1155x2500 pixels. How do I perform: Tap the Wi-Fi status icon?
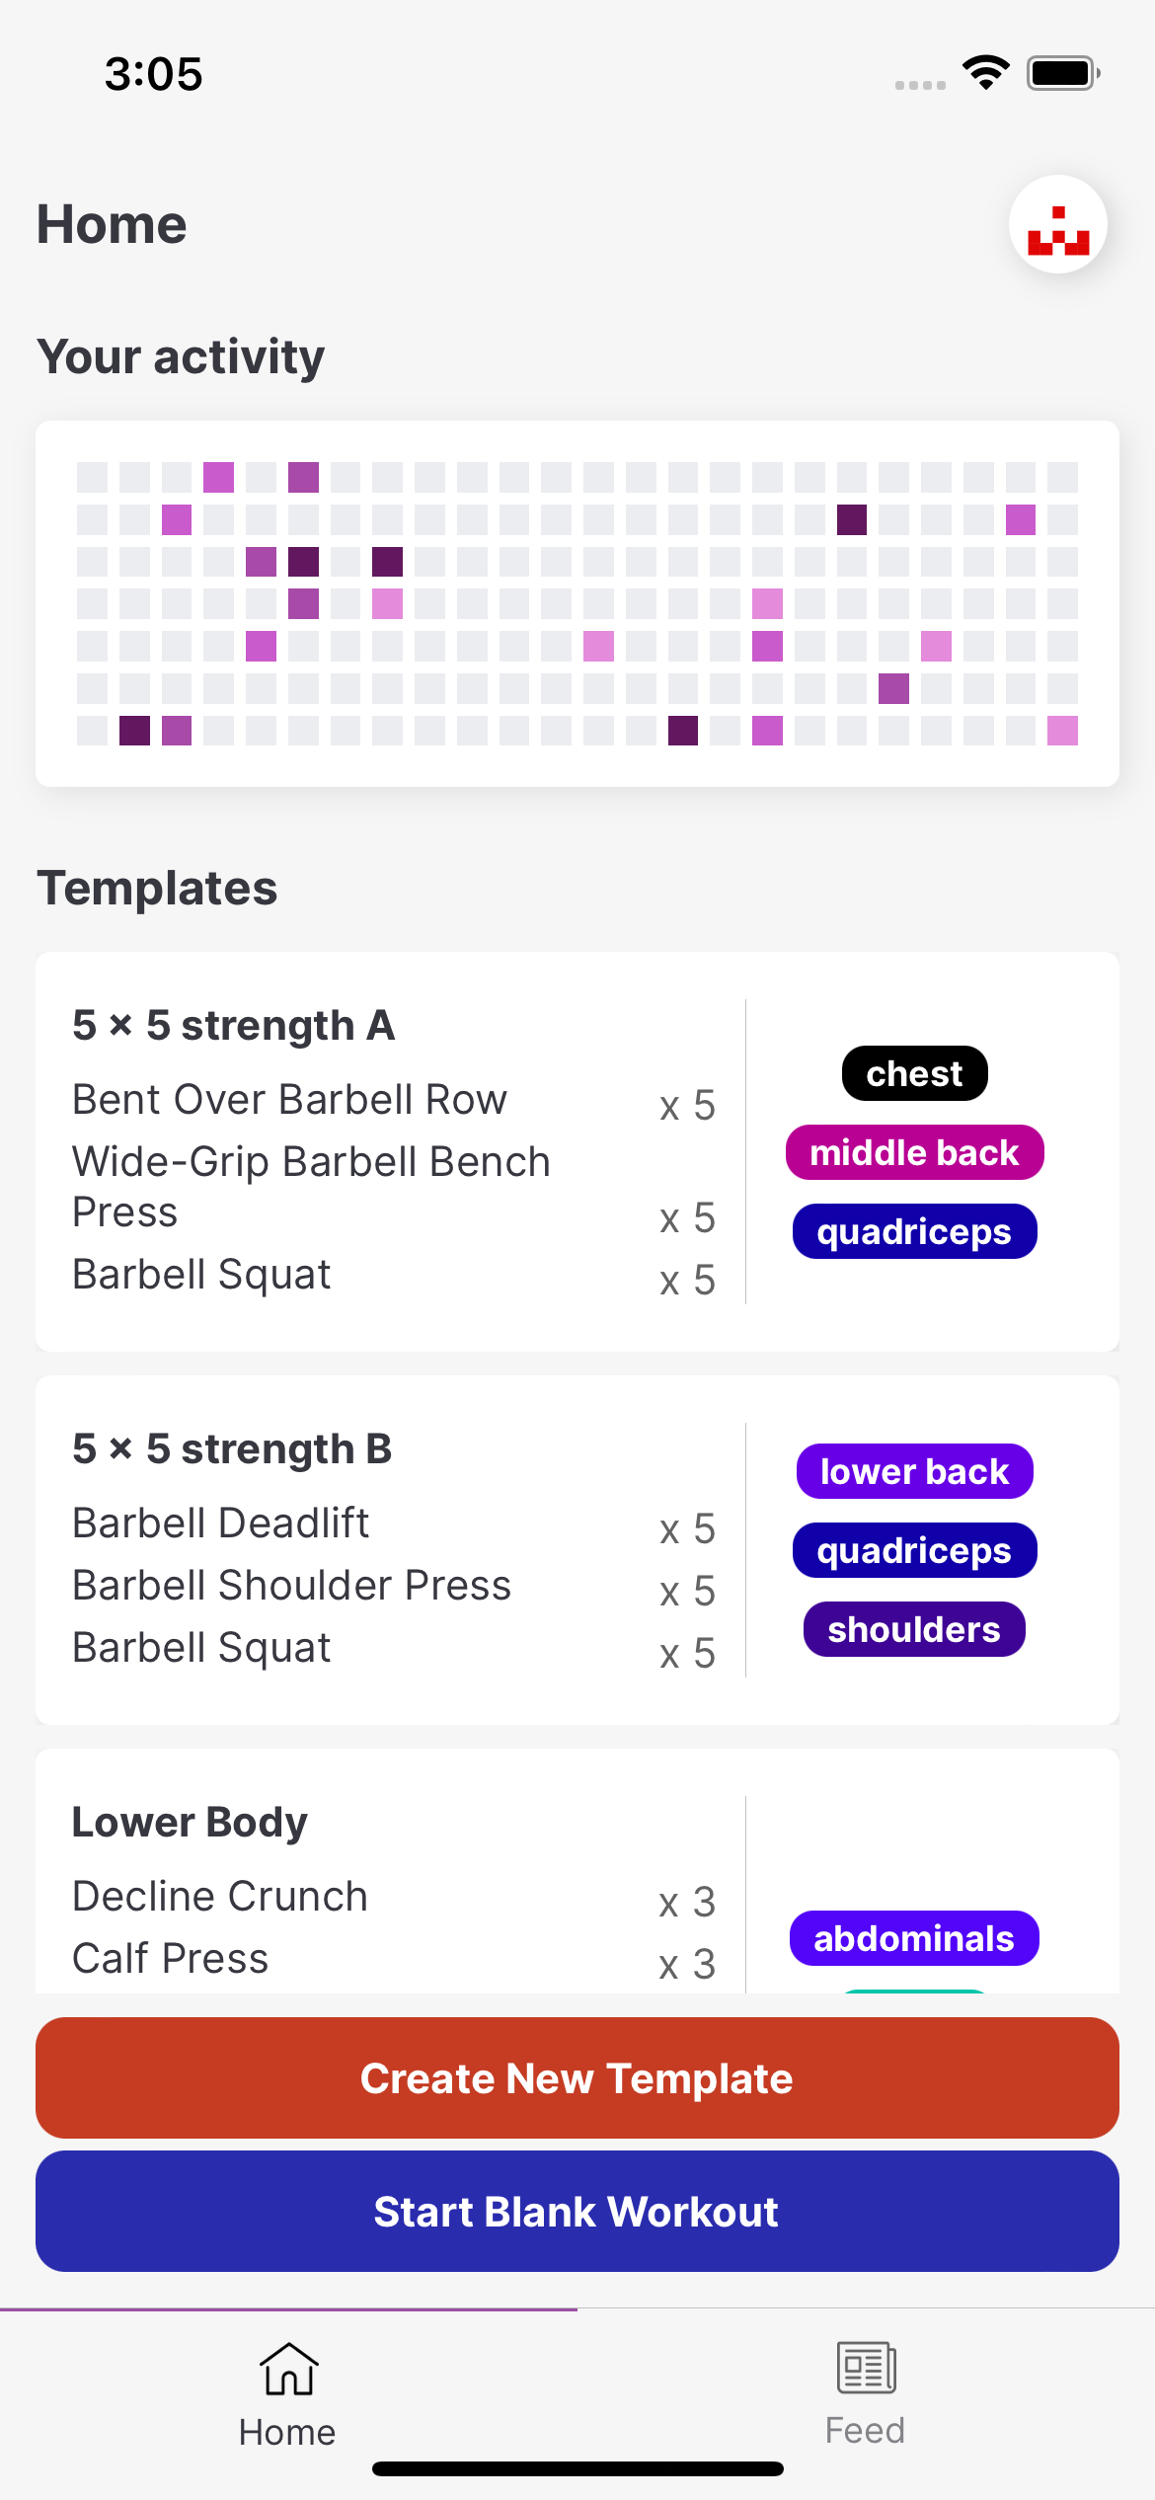986,73
